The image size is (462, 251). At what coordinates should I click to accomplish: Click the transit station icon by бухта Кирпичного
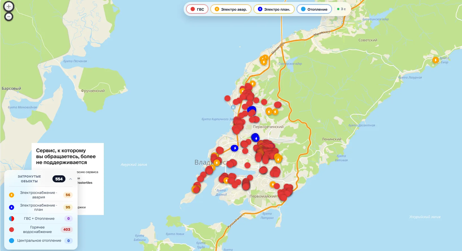233,107
